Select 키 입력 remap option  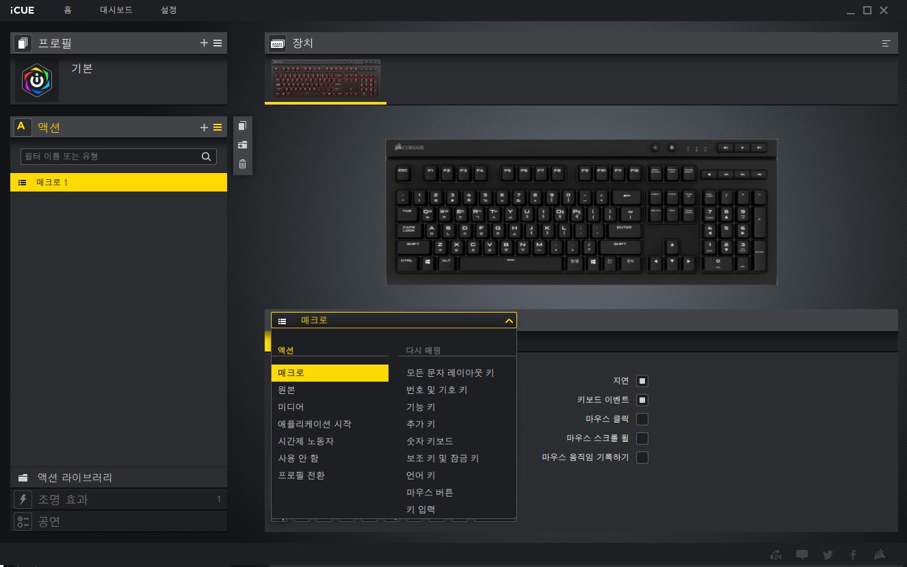point(421,510)
